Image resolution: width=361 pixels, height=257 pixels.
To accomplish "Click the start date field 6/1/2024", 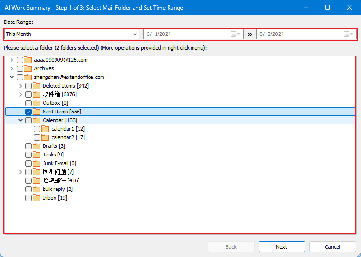I will [x=187, y=34].
